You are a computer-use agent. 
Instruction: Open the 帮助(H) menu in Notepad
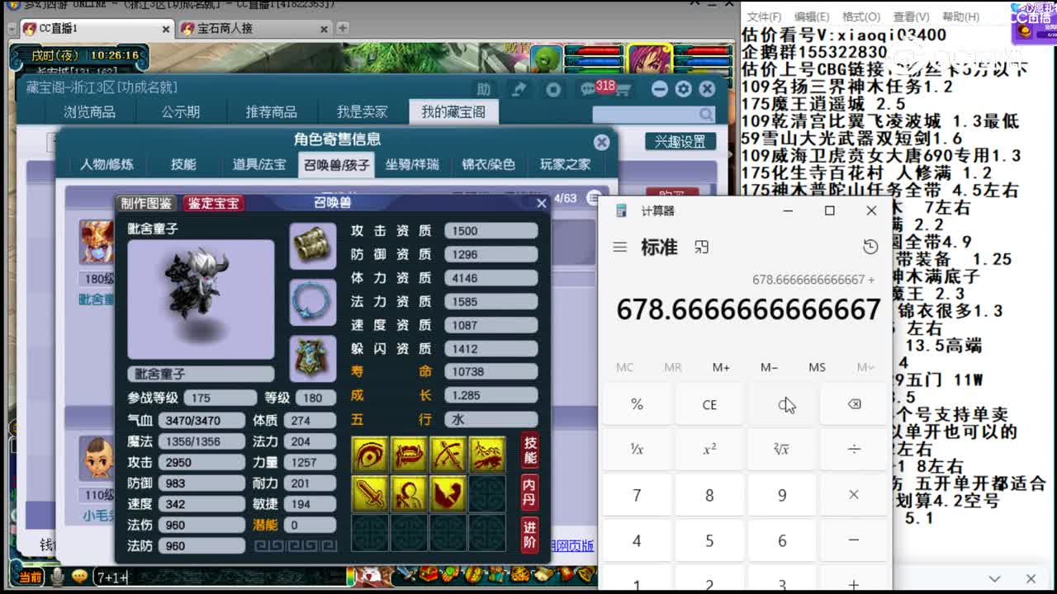point(960,16)
